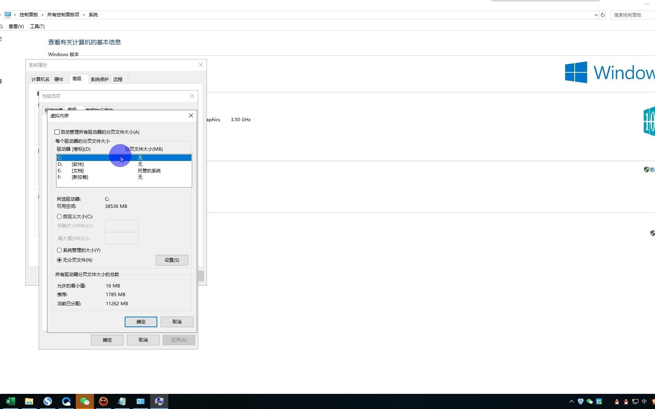This screenshot has height=409, width=655.
Task: Select drive D: [软件] row
Action: tap(124, 164)
